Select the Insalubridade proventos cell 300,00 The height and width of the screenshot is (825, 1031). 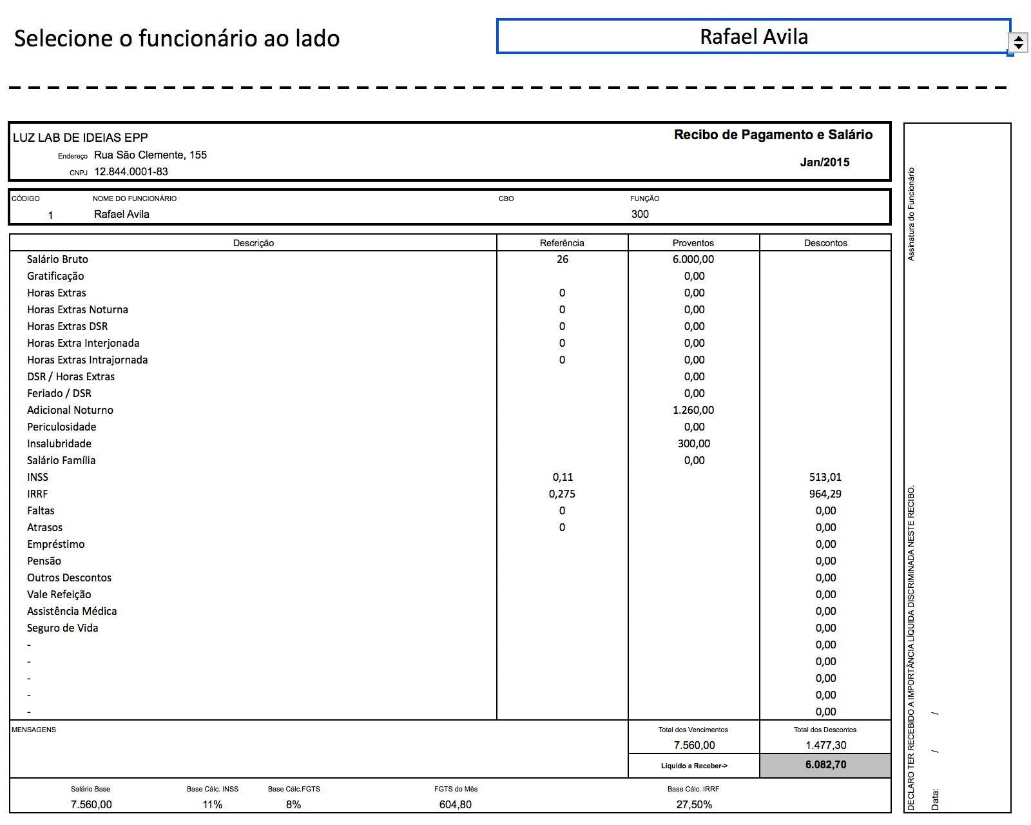[693, 443]
